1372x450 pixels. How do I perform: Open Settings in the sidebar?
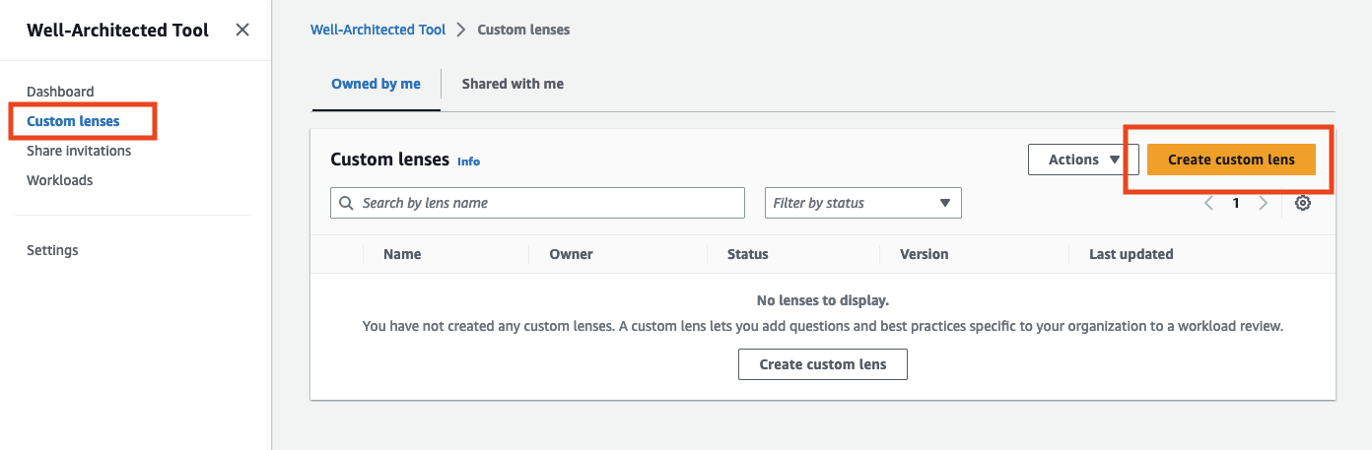point(52,250)
